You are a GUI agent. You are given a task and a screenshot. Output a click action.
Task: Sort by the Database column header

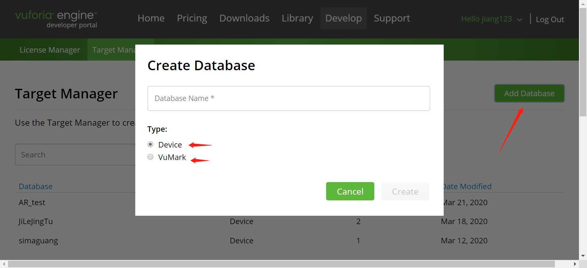[36, 186]
